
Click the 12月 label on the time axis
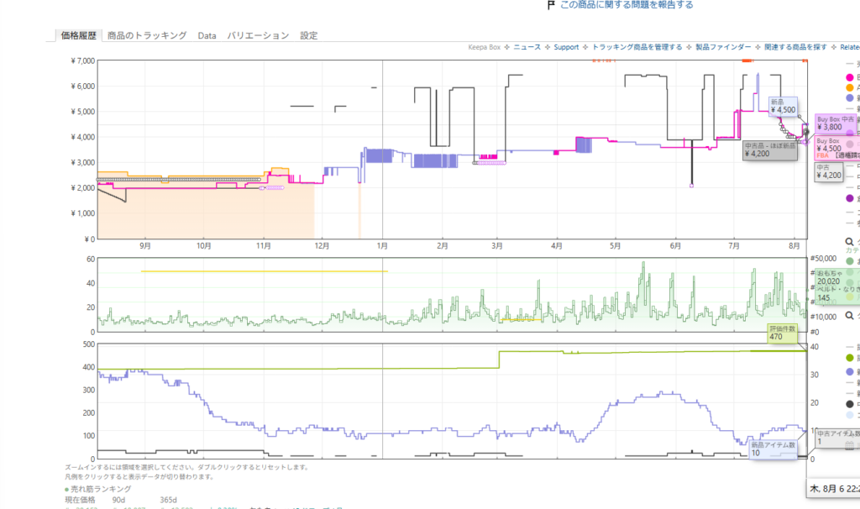coord(322,246)
